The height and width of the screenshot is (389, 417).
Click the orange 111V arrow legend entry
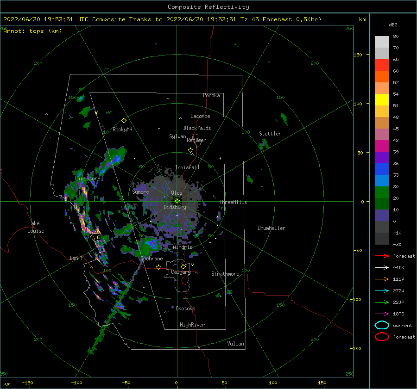(x=382, y=279)
